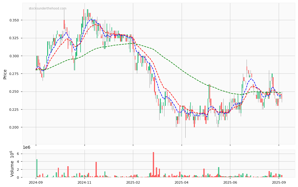Select the 2025-02 date label

[133, 182]
